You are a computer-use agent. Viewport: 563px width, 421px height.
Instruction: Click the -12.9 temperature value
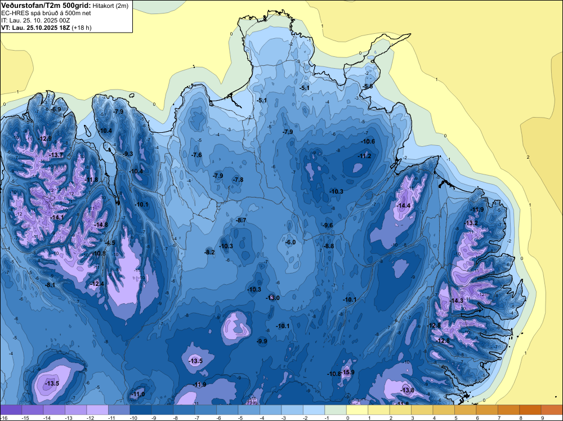45,138
